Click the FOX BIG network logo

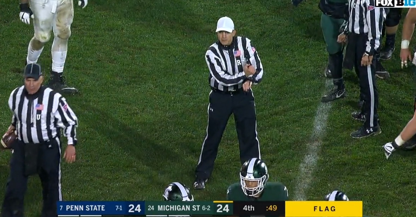click(x=395, y=3)
